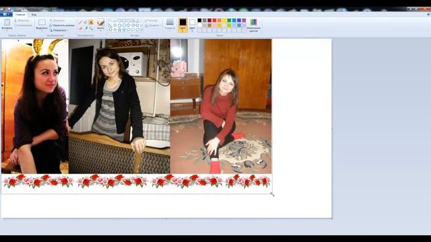Choose the down arrow shape

(x=110, y=30)
